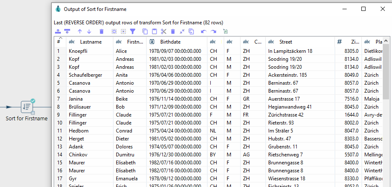Move selected row down with arrow icon

[89, 31]
